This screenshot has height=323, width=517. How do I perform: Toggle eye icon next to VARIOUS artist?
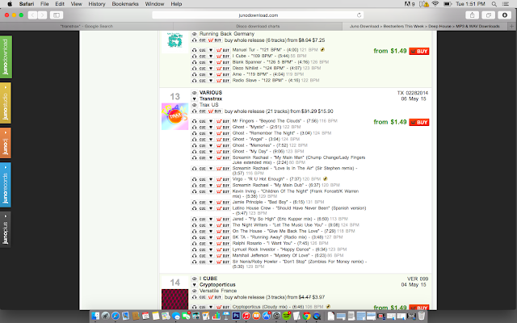point(194,93)
